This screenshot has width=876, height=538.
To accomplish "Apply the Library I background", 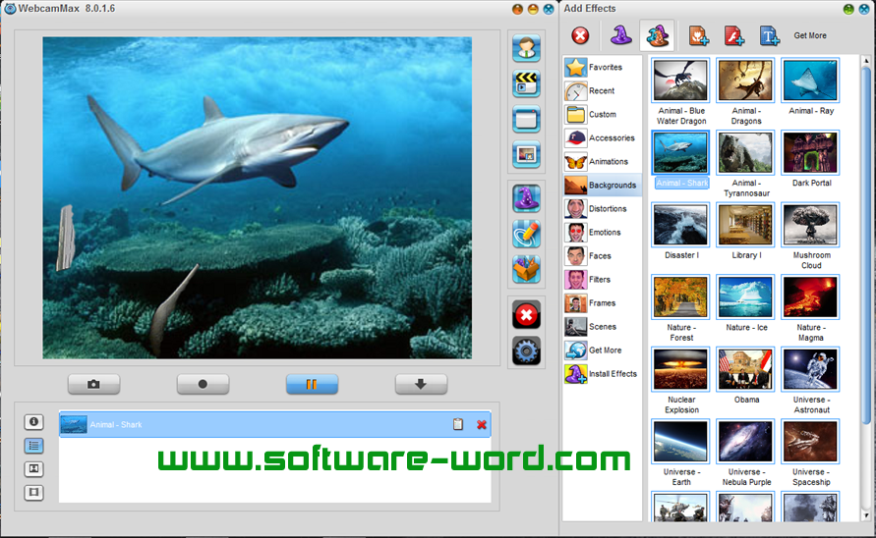I will pyautogui.click(x=745, y=225).
